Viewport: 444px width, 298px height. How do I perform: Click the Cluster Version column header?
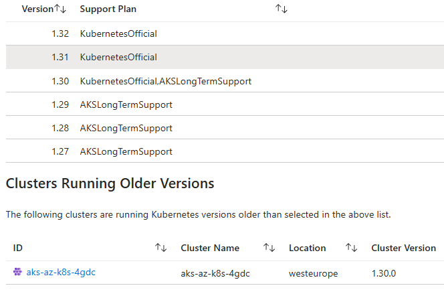click(x=403, y=248)
